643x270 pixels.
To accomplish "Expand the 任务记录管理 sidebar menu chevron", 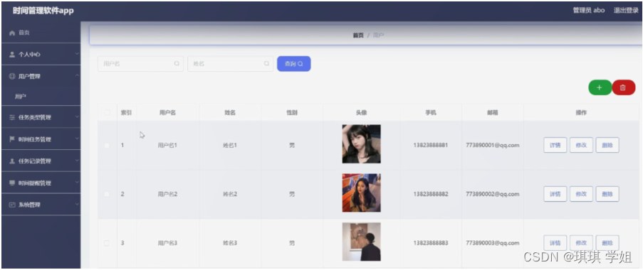I will click(x=77, y=161).
